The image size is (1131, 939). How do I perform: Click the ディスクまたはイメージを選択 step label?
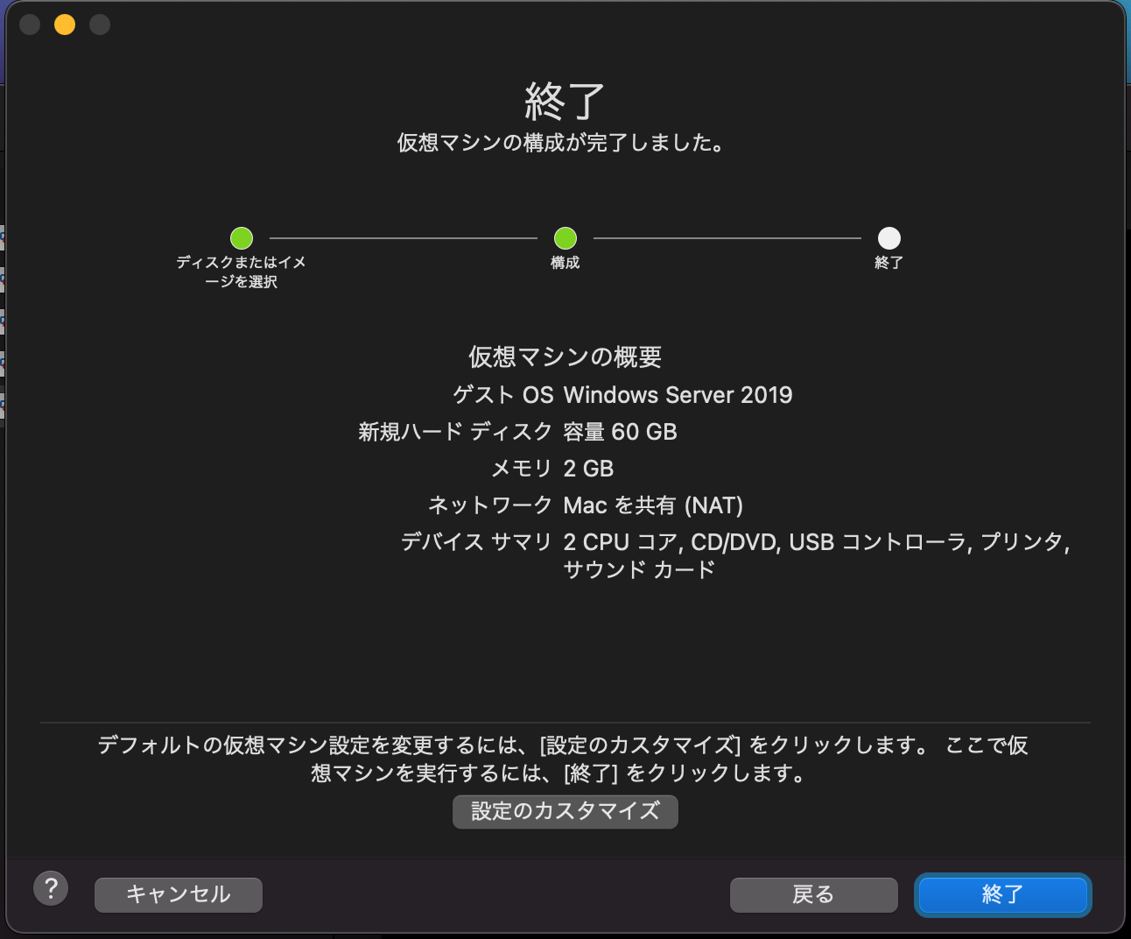click(x=242, y=272)
